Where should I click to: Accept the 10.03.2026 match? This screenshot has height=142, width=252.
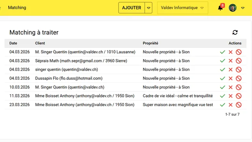pos(222,87)
